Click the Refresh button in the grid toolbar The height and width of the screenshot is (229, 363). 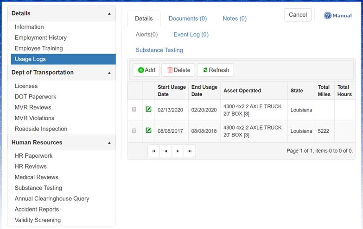216,70
